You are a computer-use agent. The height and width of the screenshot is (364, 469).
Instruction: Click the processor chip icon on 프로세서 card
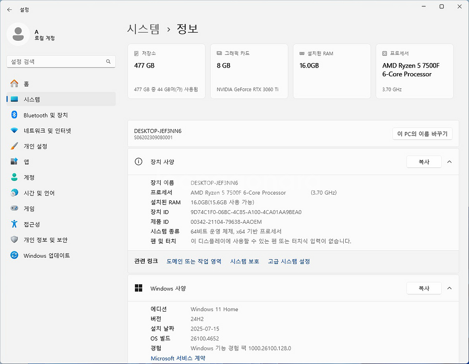pos(385,53)
